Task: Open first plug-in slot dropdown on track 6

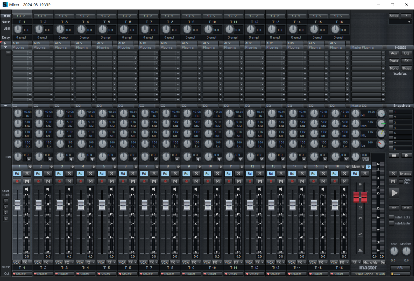Action: [x=136, y=53]
